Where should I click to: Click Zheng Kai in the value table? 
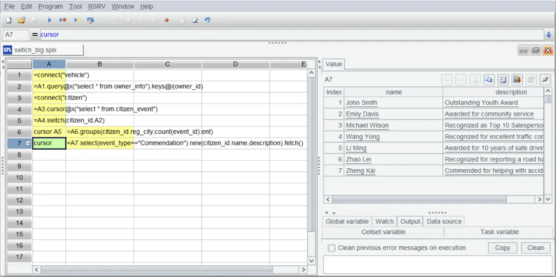click(361, 171)
